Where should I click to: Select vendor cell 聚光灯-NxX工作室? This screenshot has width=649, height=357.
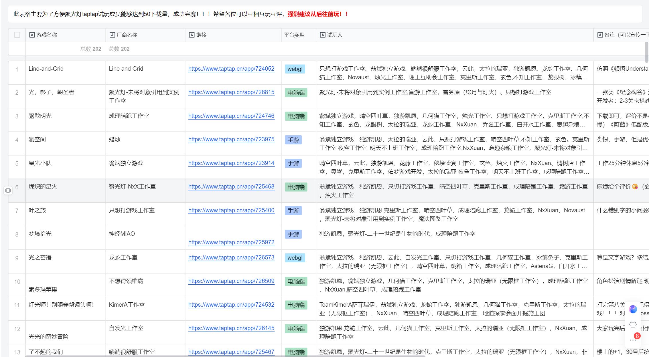click(x=145, y=191)
